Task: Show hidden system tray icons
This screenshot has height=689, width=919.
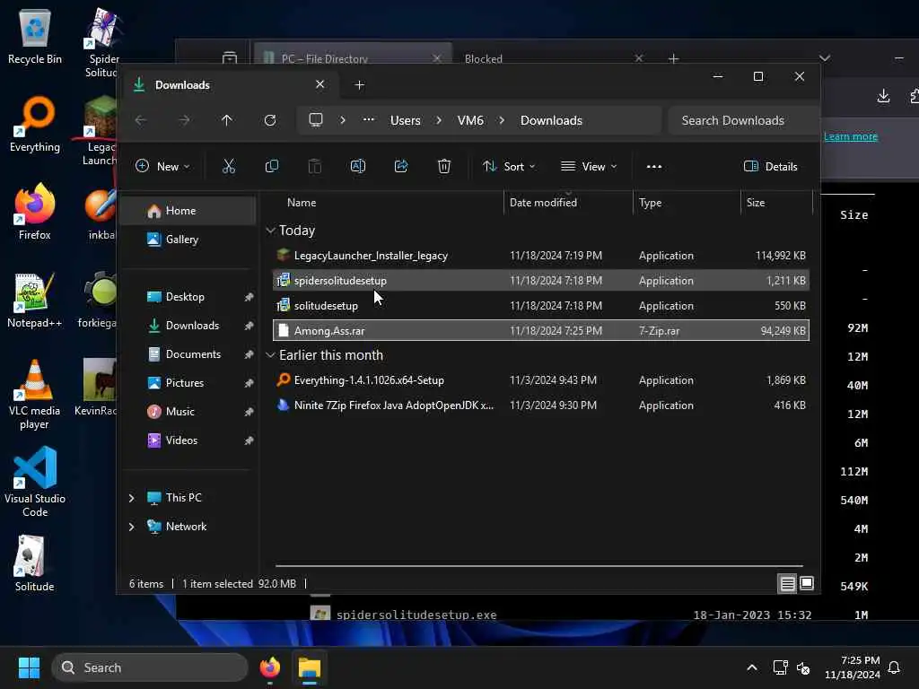Action: coord(752,667)
